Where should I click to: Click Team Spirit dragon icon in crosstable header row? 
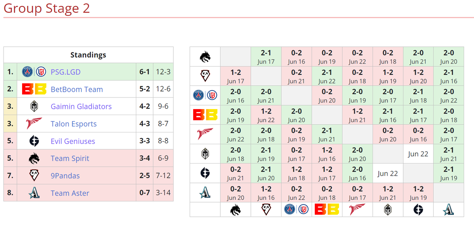pyautogui.click(x=205, y=57)
